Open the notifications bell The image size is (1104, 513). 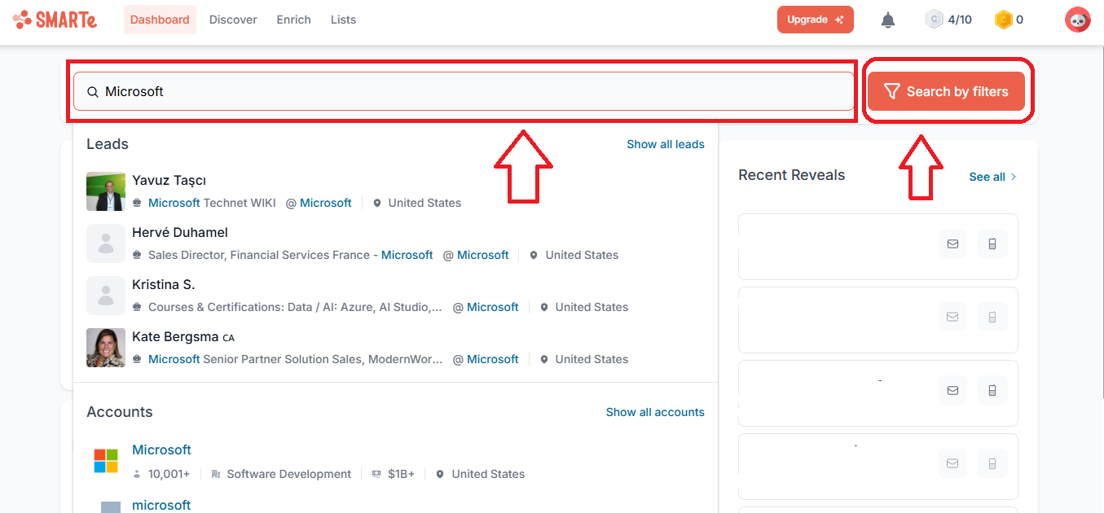(x=888, y=20)
